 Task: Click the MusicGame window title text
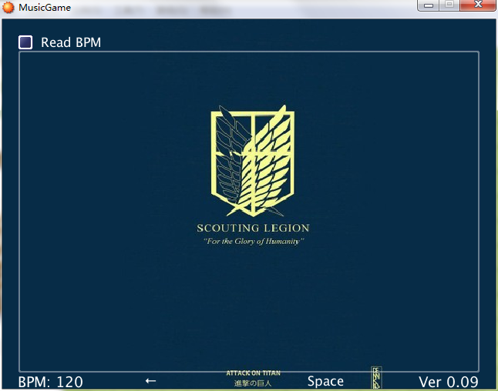click(45, 7)
